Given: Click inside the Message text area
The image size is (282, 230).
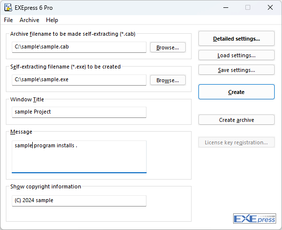Looking at the screenshot, I should click(79, 157).
